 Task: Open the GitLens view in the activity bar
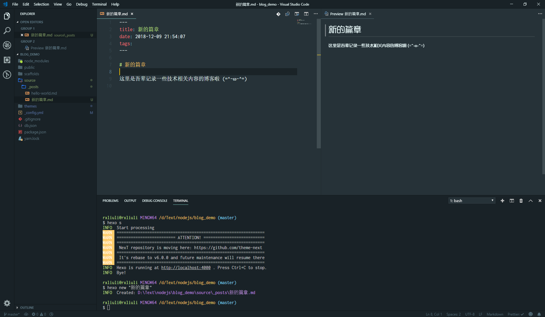(7, 75)
